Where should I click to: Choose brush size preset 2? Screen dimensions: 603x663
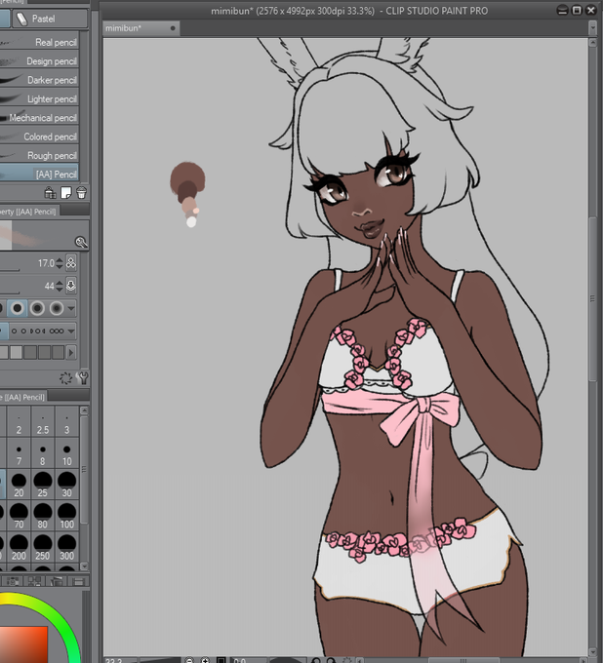tap(19, 423)
